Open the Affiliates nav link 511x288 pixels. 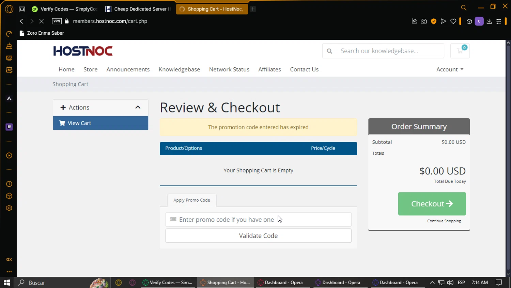269,69
